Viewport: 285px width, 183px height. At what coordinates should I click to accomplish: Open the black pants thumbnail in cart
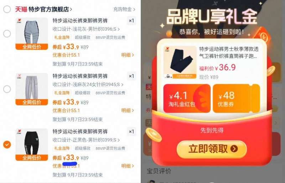tap(32, 145)
